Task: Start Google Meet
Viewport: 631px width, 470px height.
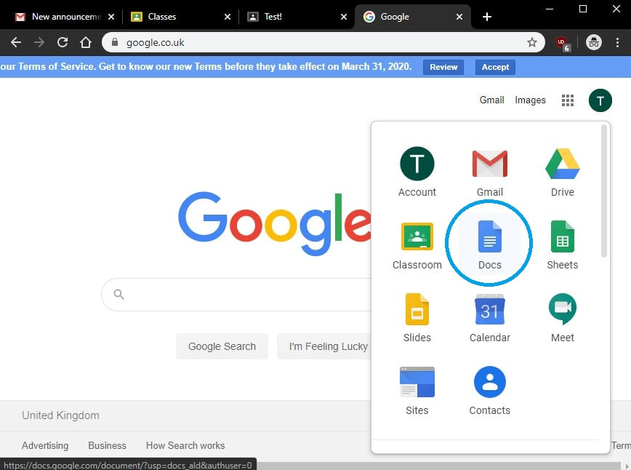Action: pyautogui.click(x=562, y=316)
